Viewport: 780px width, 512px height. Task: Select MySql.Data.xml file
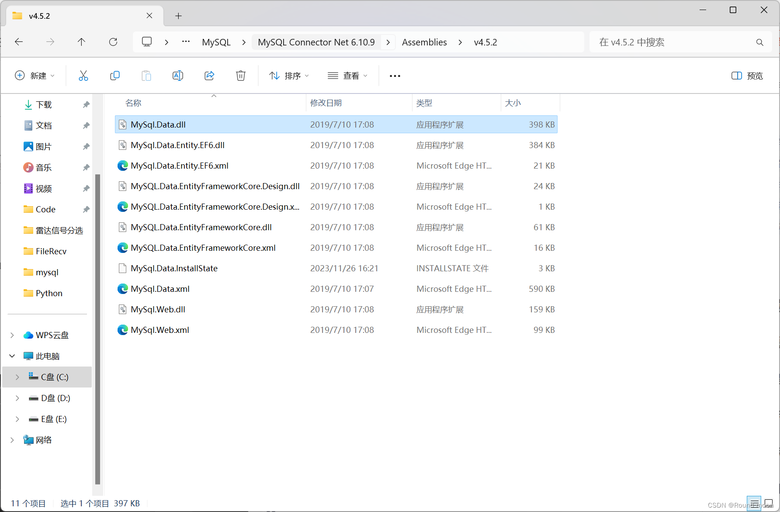[336, 289]
